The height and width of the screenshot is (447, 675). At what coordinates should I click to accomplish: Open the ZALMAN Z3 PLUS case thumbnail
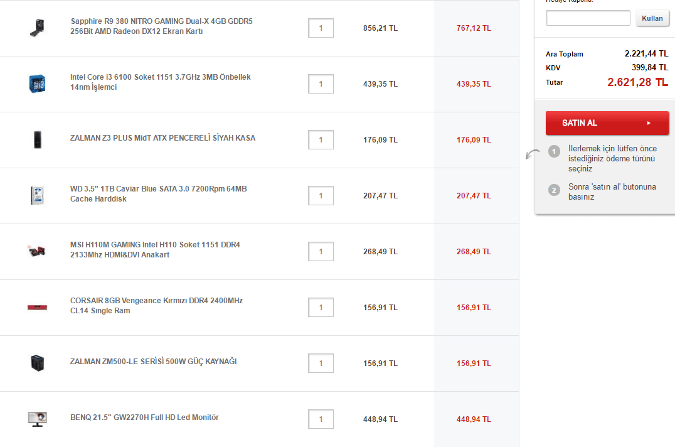[x=38, y=139]
